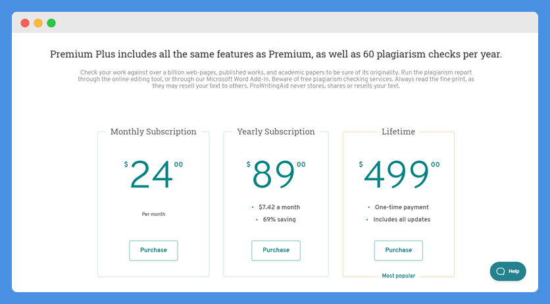Click the $499 lifetime price

point(399,174)
